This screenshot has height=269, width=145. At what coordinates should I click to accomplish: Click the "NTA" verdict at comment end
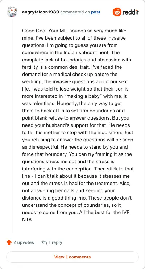click(x=27, y=220)
